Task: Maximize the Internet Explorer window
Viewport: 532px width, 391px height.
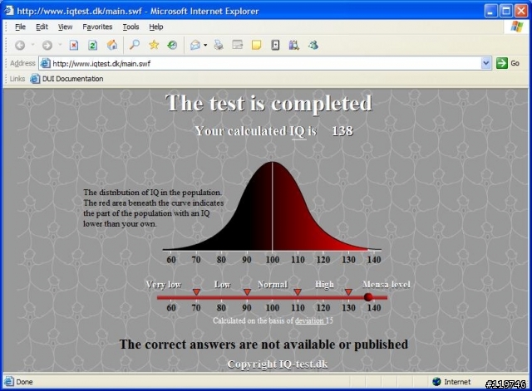Action: click(505, 11)
